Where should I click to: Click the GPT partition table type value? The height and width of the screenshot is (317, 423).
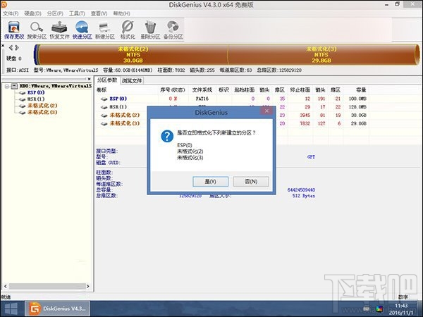point(311,157)
